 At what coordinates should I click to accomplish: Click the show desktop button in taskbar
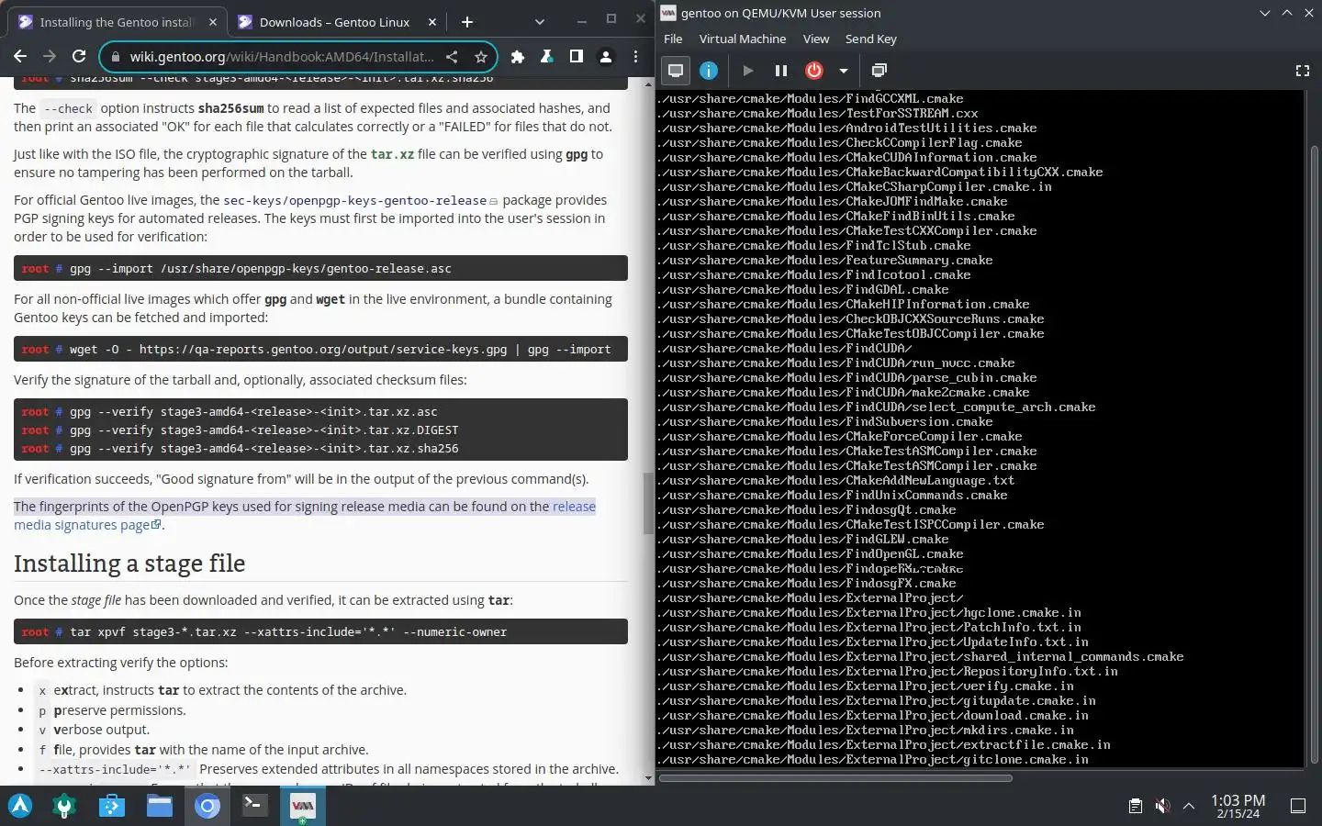pos(1298,806)
